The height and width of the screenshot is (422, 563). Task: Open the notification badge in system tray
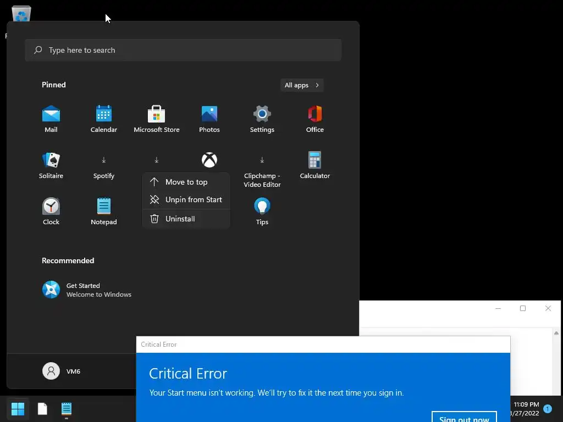548,409
